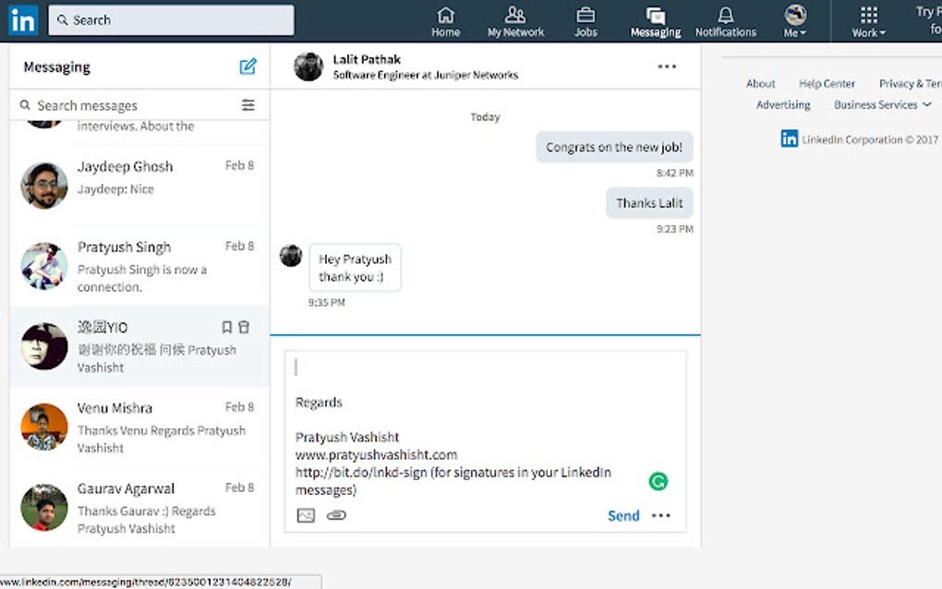This screenshot has height=589, width=942.
Task: Open the Me dropdown
Action: click(795, 20)
